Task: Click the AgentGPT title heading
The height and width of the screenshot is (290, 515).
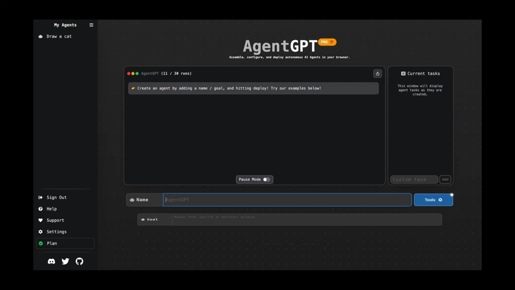Action: click(x=280, y=46)
